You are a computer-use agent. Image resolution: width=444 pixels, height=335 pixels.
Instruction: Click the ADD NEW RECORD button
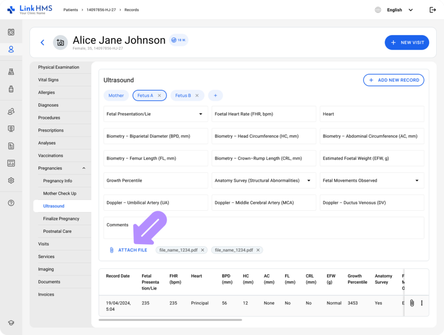pyautogui.click(x=393, y=80)
